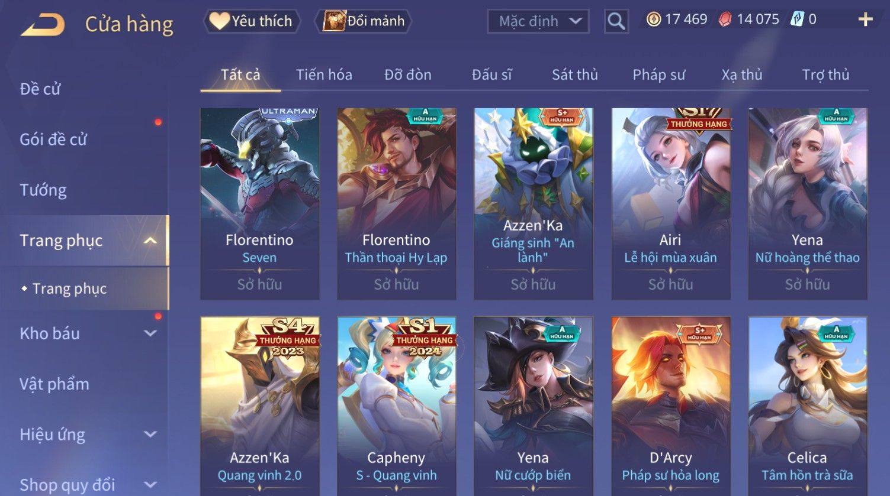The width and height of the screenshot is (890, 496).
Task: Switch to the Pháp sư tab
Action: (658, 74)
